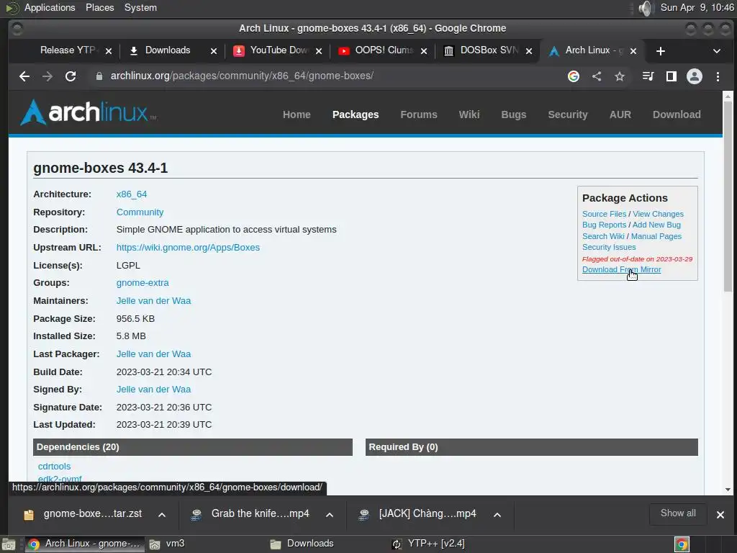Open the Bug Reports link

click(x=604, y=225)
